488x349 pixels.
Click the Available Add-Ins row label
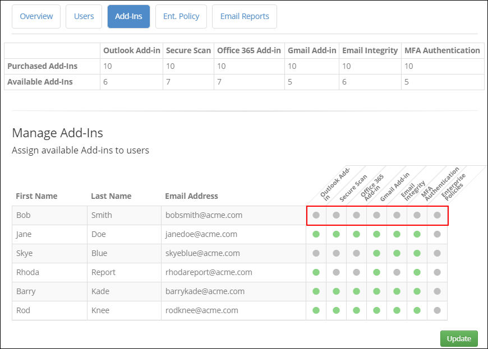click(40, 82)
